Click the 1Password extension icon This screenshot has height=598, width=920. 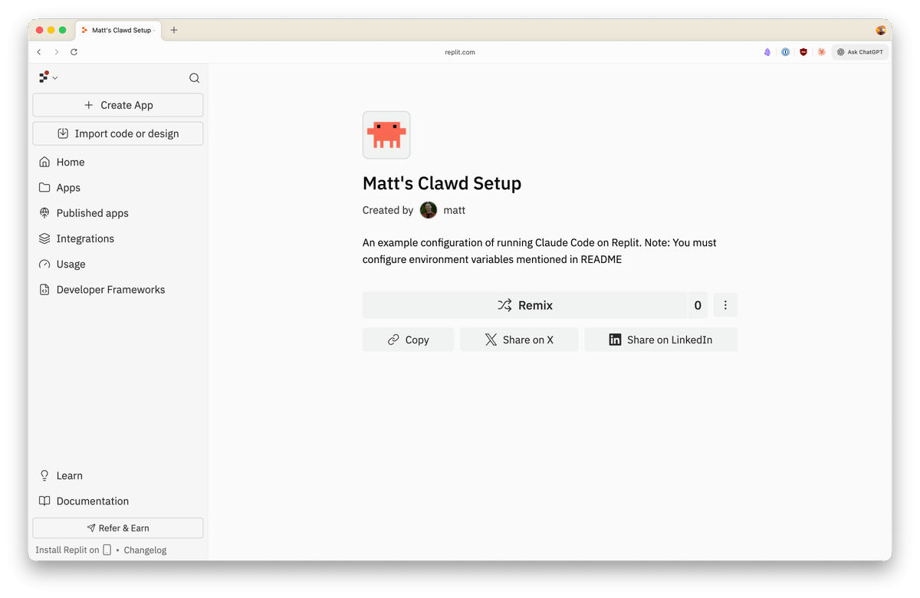tap(786, 52)
